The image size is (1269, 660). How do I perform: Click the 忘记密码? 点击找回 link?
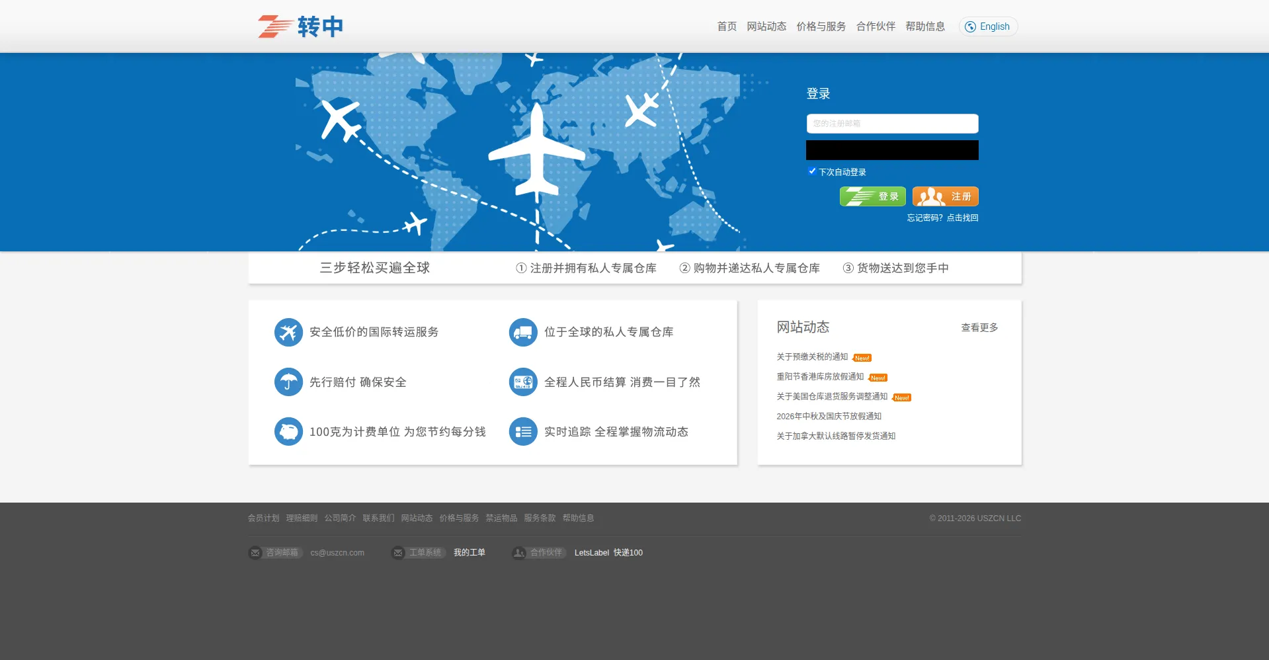point(942,218)
